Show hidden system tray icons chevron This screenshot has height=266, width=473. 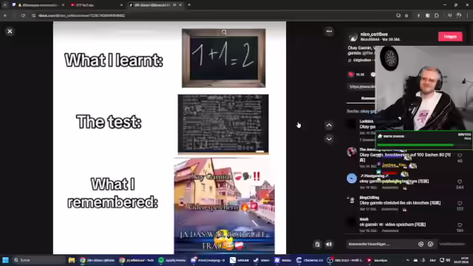(407, 260)
